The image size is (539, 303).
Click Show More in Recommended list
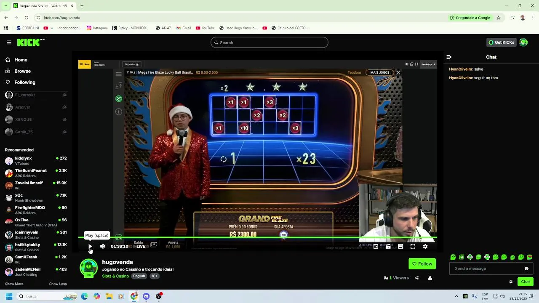(14, 284)
